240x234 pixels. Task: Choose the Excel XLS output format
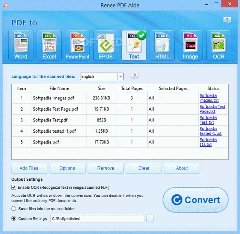(49, 45)
